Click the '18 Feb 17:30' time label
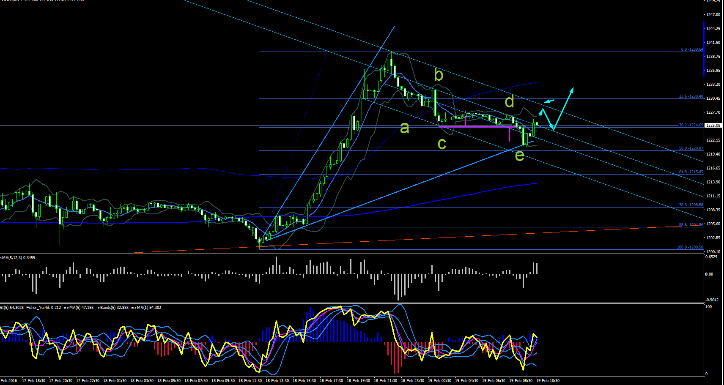 click(332, 381)
